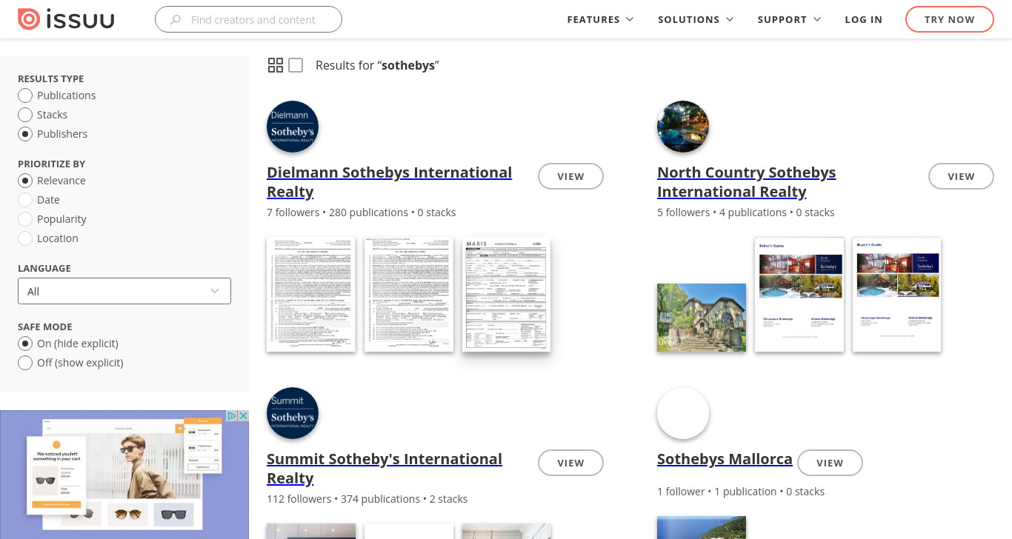Open Dielmann's second document thumbnail

coord(409,294)
